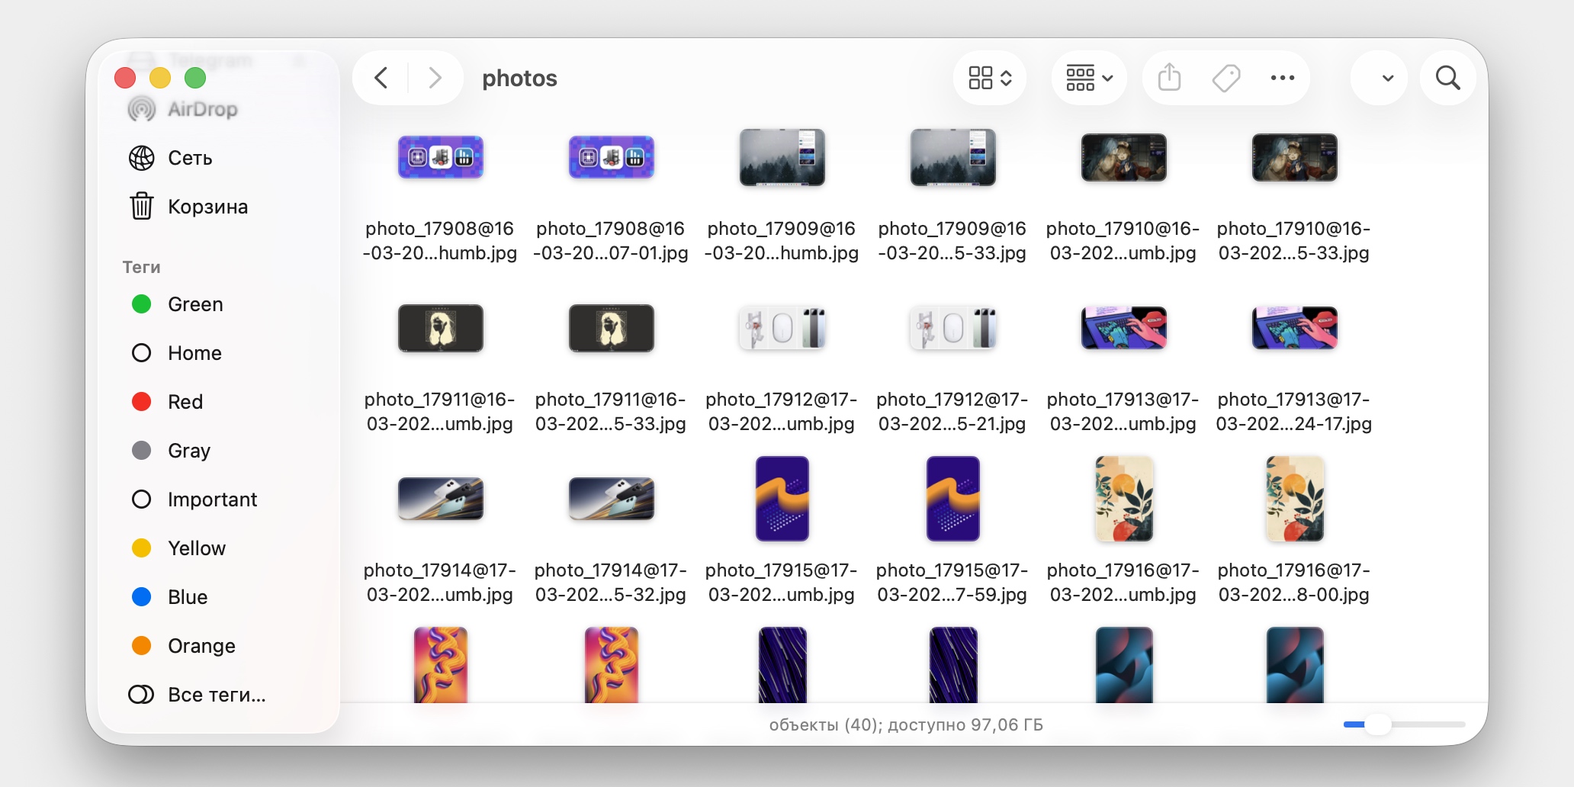Image resolution: width=1574 pixels, height=787 pixels.
Task: Open the search magnifier
Action: (1447, 78)
